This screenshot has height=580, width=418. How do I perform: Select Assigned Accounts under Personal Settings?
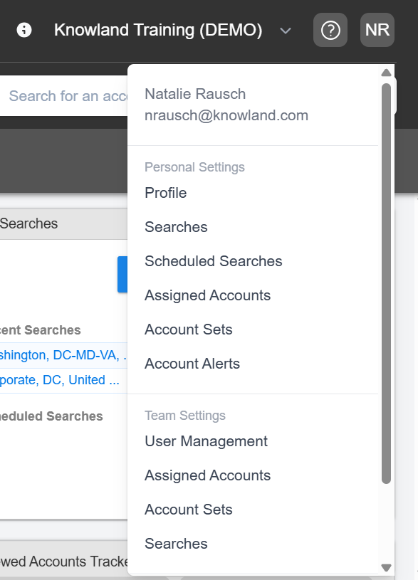(x=207, y=295)
